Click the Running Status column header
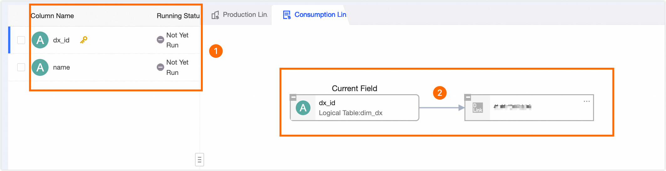This screenshot has width=666, height=171. tap(178, 16)
